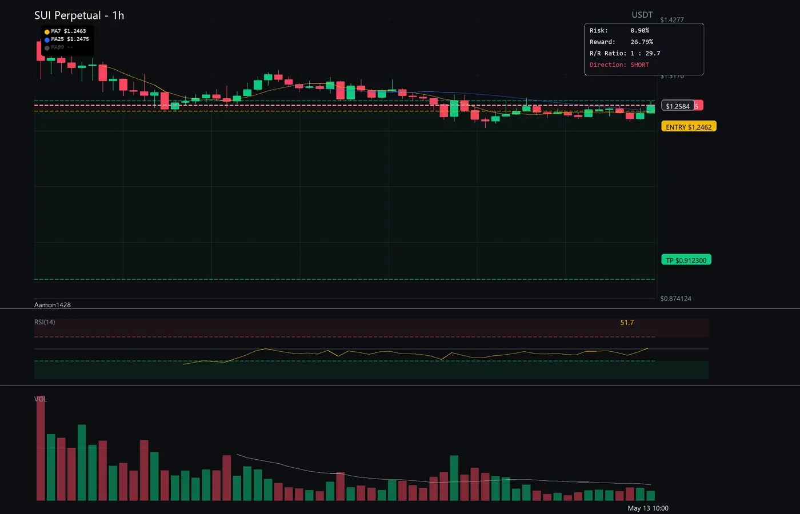800x514 pixels.
Task: Click the tallest red volume bar
Action: coord(41,448)
